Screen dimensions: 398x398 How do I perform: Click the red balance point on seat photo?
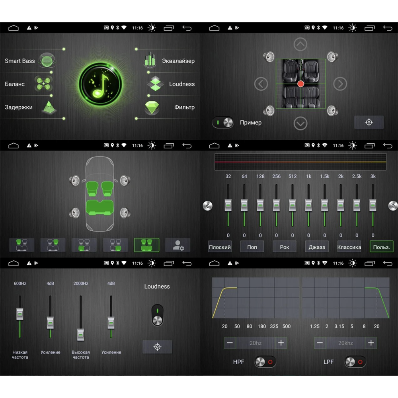(x=300, y=84)
